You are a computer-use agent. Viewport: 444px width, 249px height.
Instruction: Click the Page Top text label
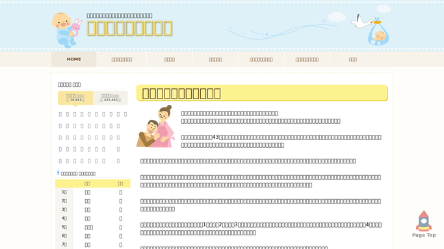[424, 235]
